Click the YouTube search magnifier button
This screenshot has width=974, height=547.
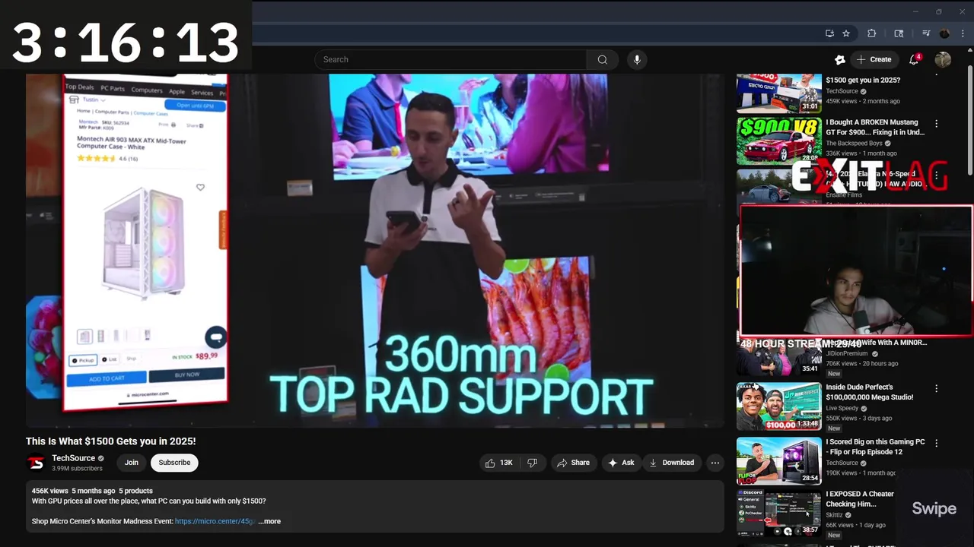(x=602, y=59)
